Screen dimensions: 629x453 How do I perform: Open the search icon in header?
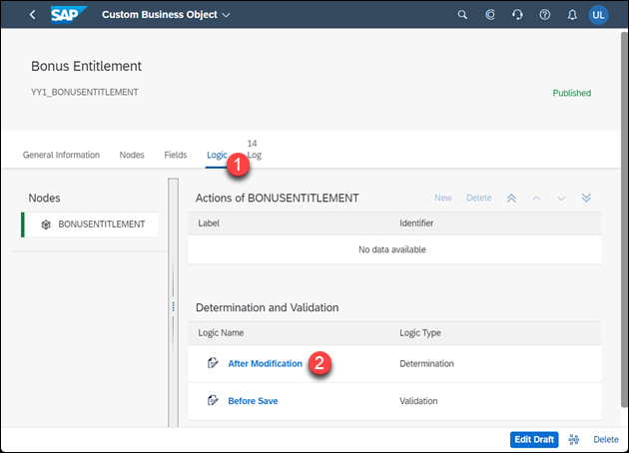click(x=462, y=15)
